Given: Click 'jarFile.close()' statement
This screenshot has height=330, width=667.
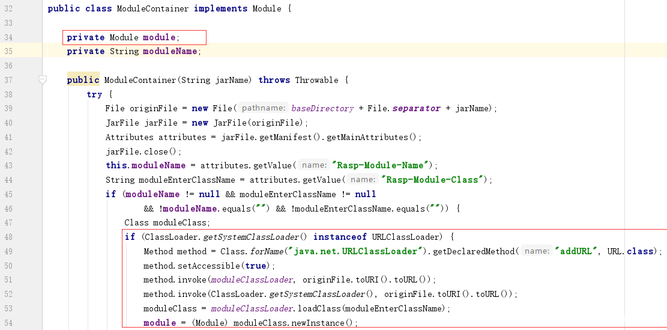Looking at the screenshot, I should point(143,151).
